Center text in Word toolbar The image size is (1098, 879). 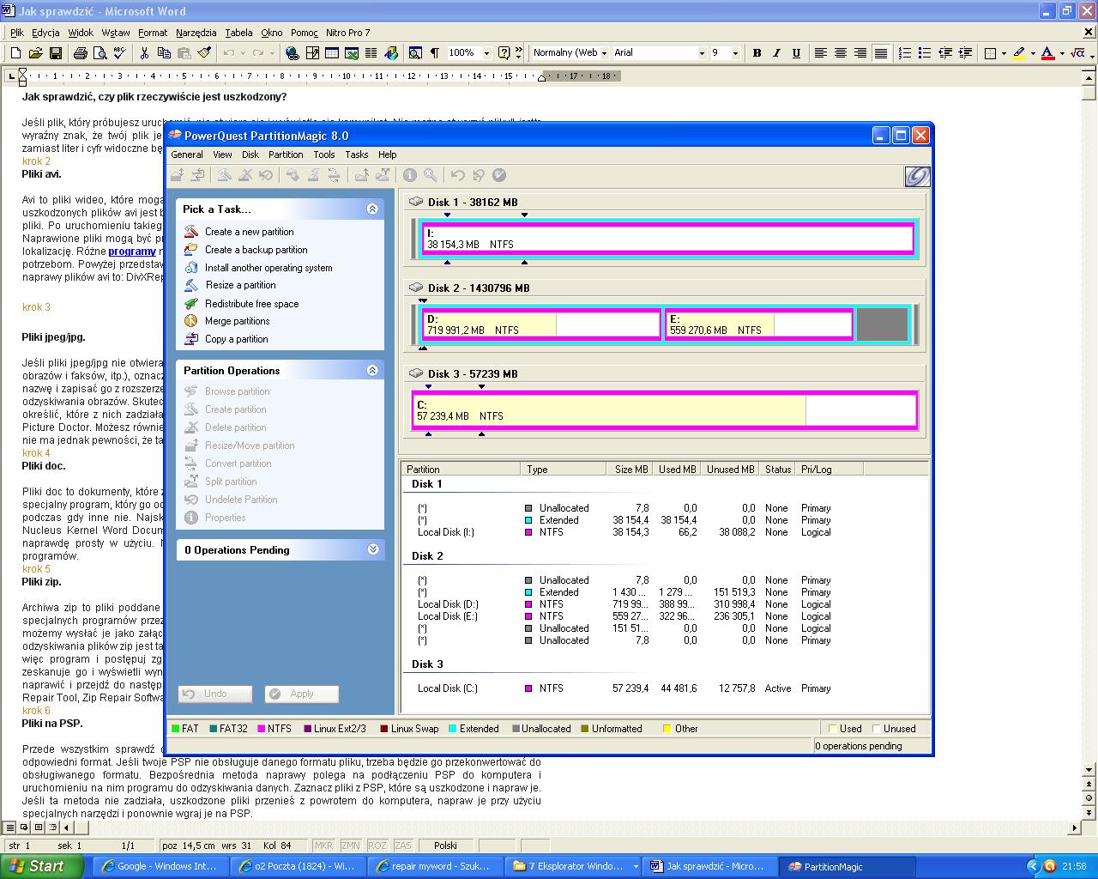[x=841, y=53]
